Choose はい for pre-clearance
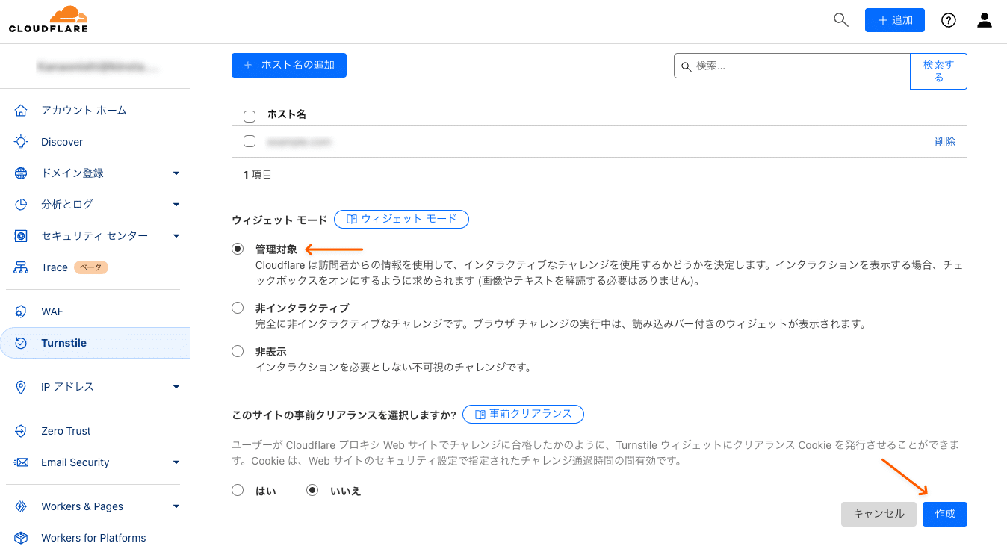1007x552 pixels. pyautogui.click(x=238, y=491)
